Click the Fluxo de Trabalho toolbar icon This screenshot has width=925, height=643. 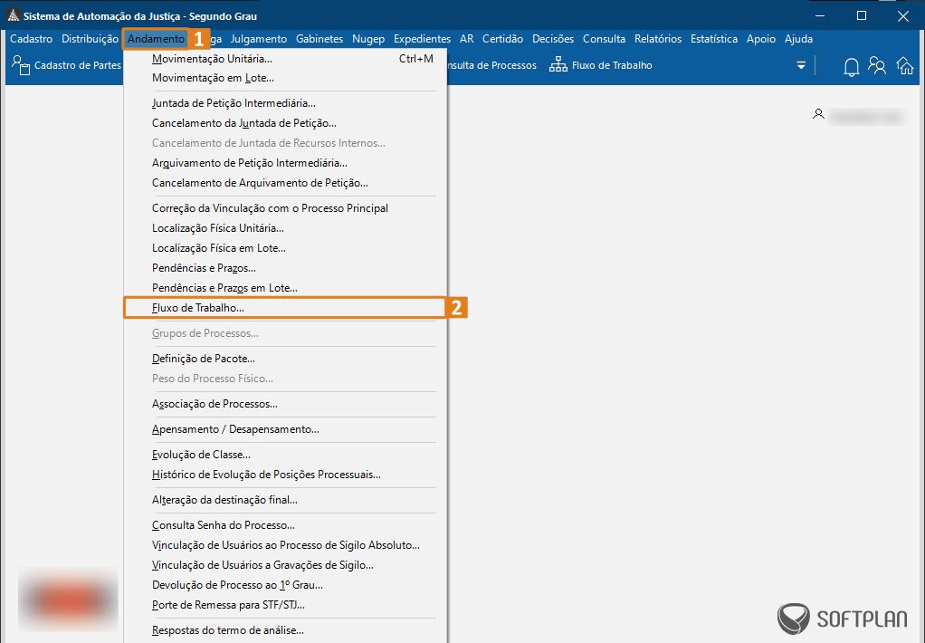point(558,65)
